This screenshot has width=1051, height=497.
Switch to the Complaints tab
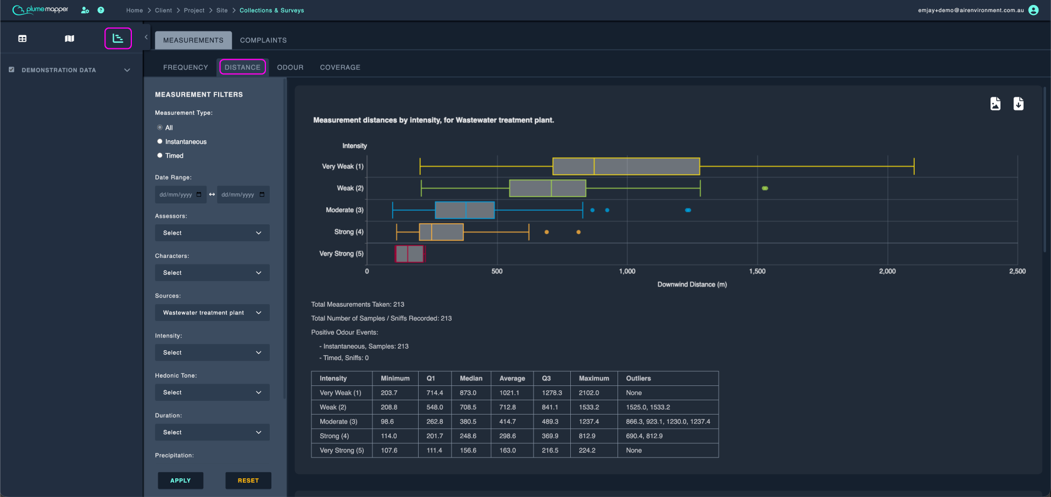tap(263, 40)
